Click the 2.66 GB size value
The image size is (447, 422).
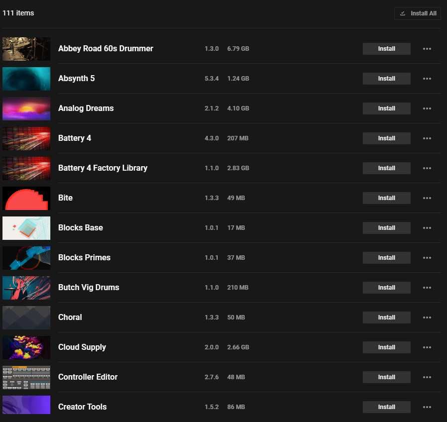coord(238,347)
